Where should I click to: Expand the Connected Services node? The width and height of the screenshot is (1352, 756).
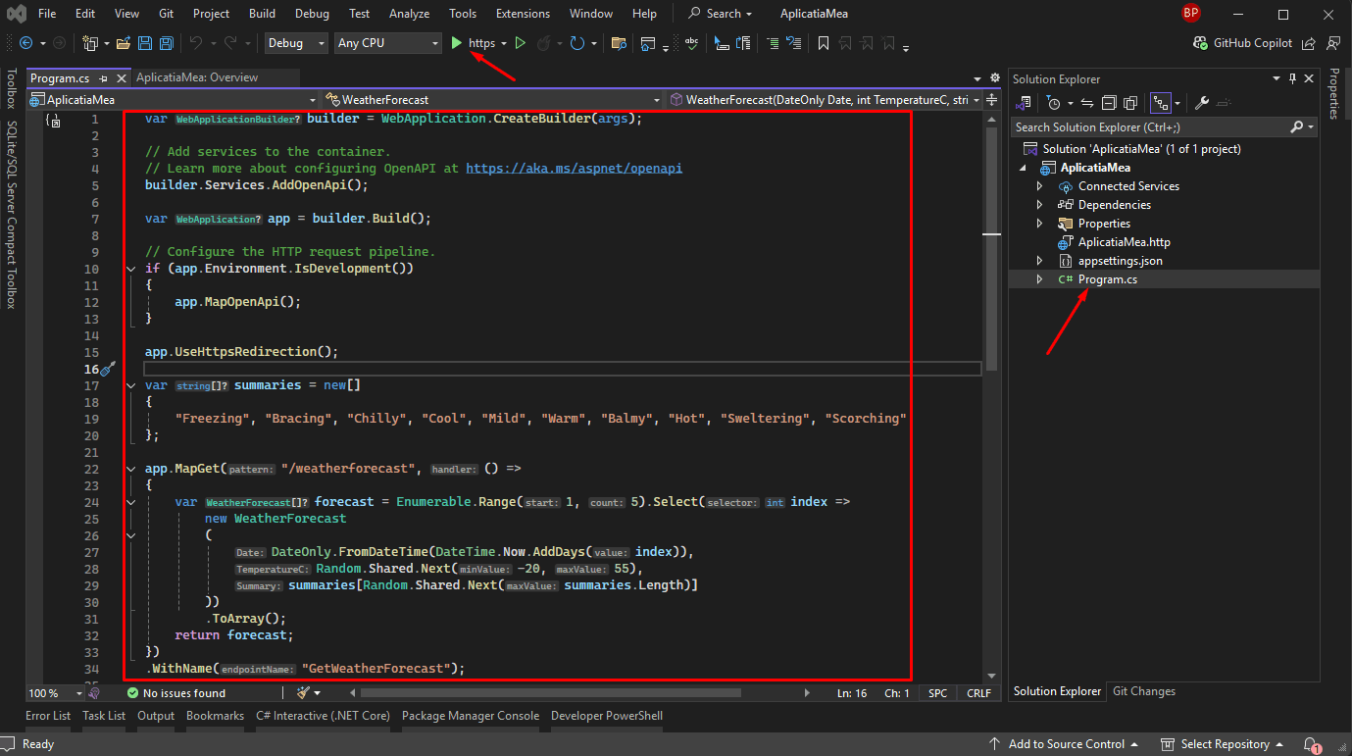(1040, 186)
